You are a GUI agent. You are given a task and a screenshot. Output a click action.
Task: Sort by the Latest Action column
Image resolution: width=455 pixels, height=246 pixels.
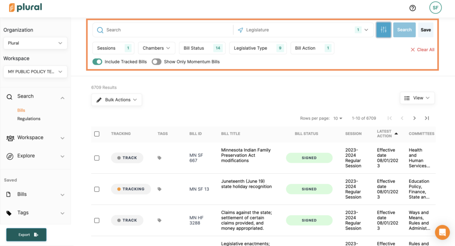(385, 133)
